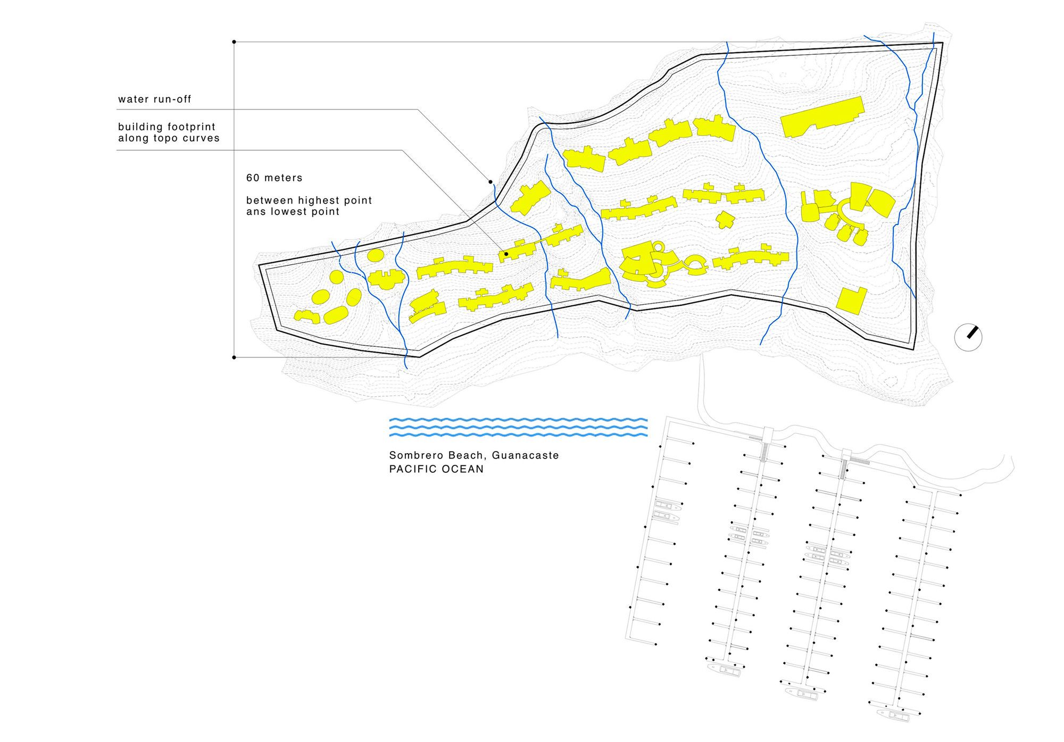The width and height of the screenshot is (1064, 742).
Task: Click the 'PACIFIC OCEAN' text
Action: click(436, 469)
